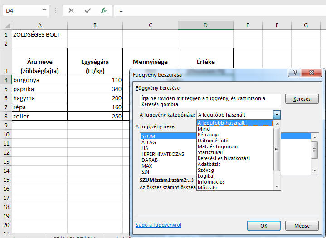Open the Name Box dropdown arrow
326x238 pixels.
[x=44, y=10]
